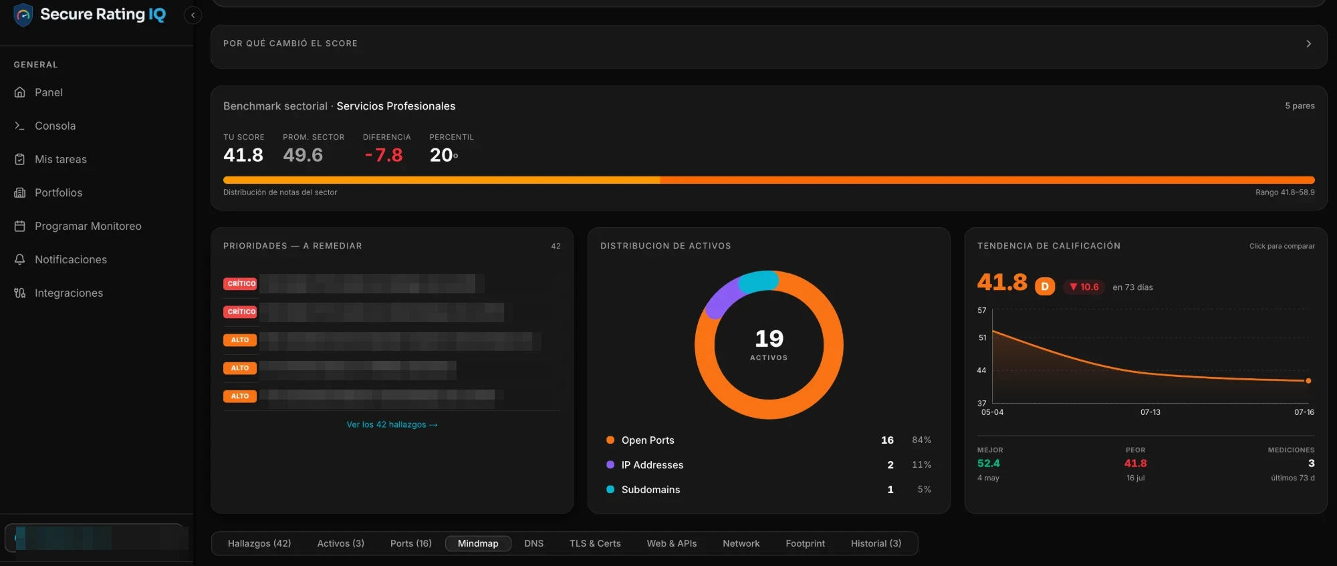Image resolution: width=1337 pixels, height=566 pixels.
Task: Click the POR QUÉ CAMBIÓ EL SCORE header
Action: pos(290,43)
